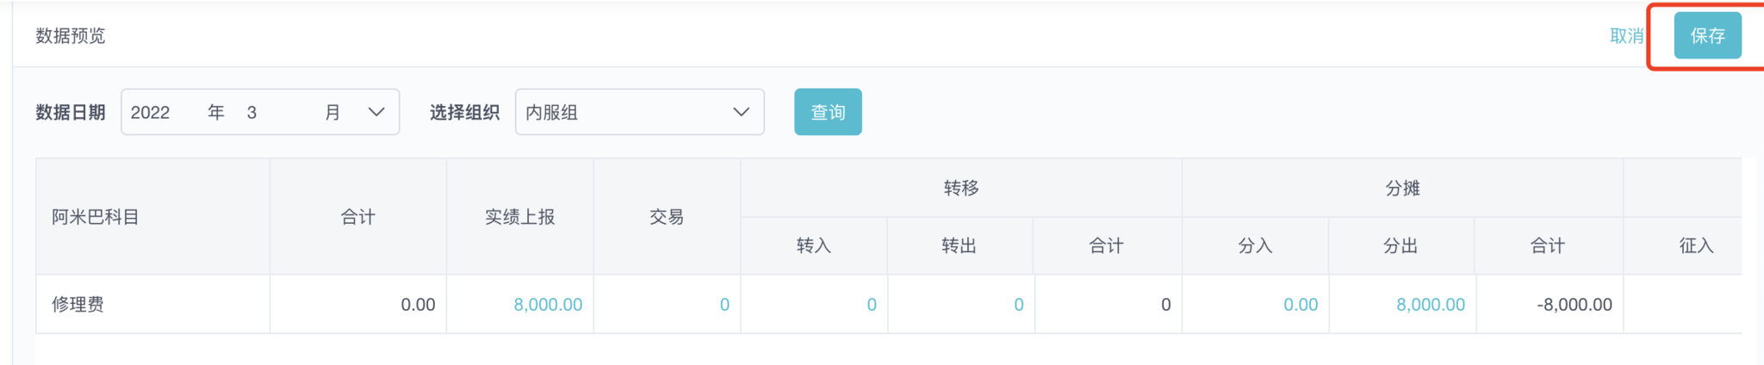Image resolution: width=1764 pixels, height=365 pixels.
Task: Click the 转移 group header
Action: pyautogui.click(x=961, y=188)
